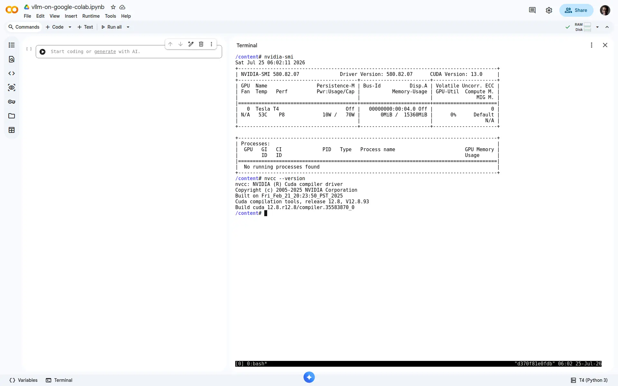Click 'Driver Version: 580.82.07' text
618x386 pixels.
point(376,74)
